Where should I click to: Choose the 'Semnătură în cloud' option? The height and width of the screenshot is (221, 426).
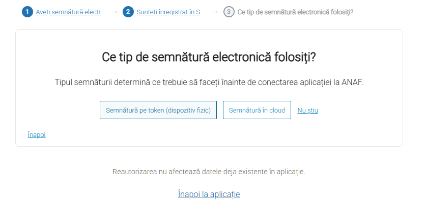pos(257,110)
